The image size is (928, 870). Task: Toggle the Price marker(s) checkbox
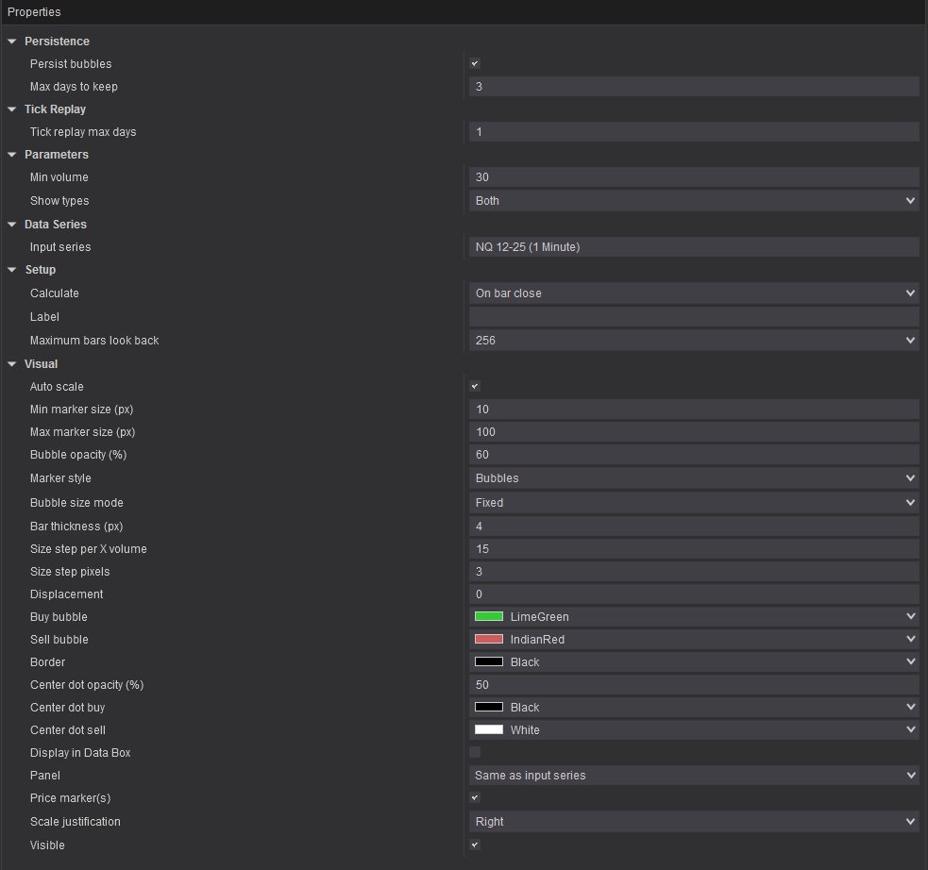[474, 797]
